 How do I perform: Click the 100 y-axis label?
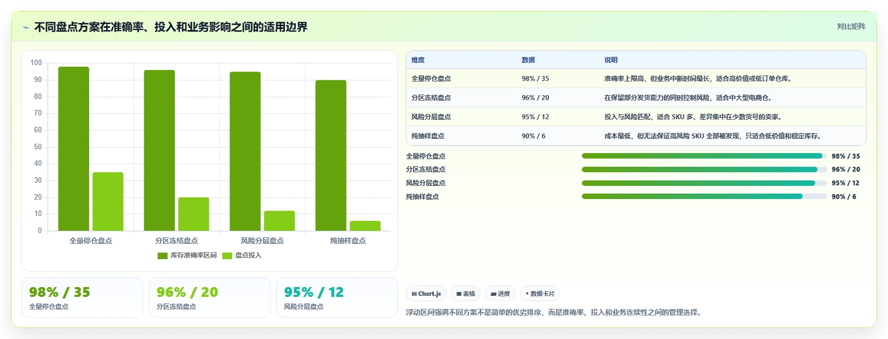36,63
